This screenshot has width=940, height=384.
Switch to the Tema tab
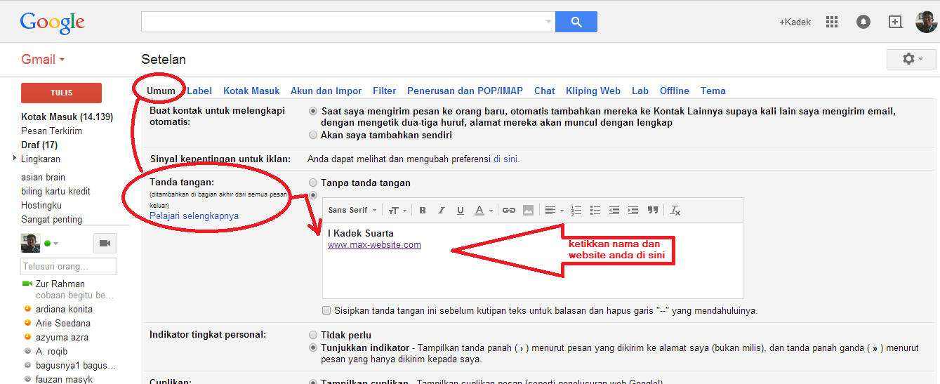coord(713,91)
